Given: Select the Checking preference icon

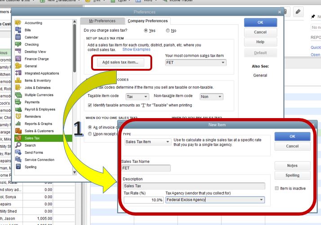Looking at the screenshot, I should [x=18, y=44].
